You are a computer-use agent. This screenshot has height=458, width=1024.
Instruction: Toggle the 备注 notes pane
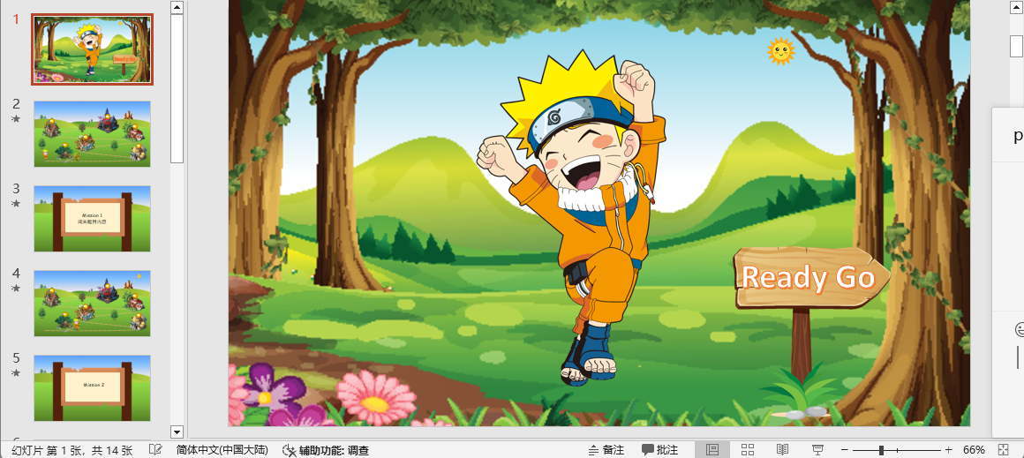(x=606, y=450)
